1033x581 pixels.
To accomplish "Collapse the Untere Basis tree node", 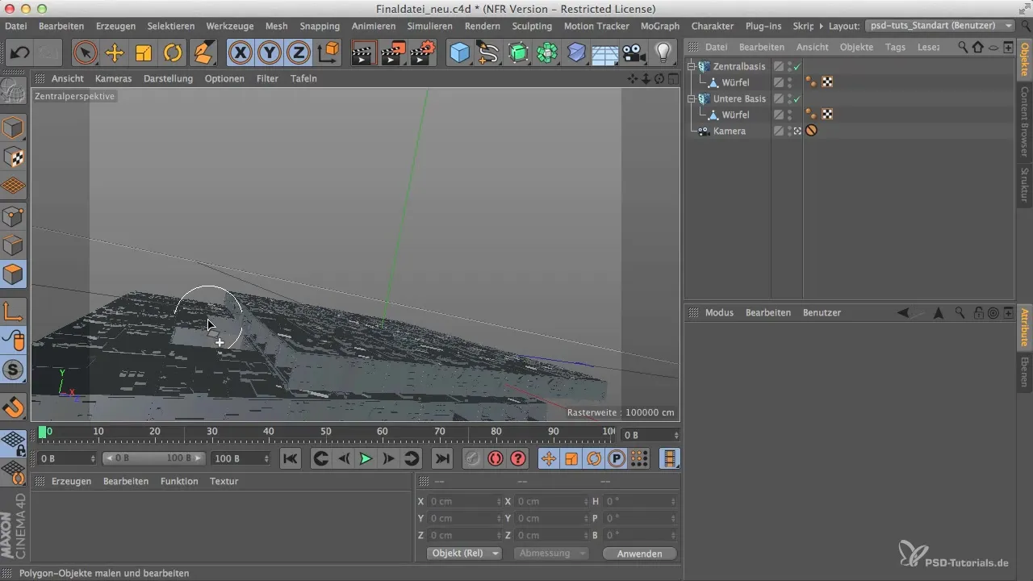I will point(692,98).
